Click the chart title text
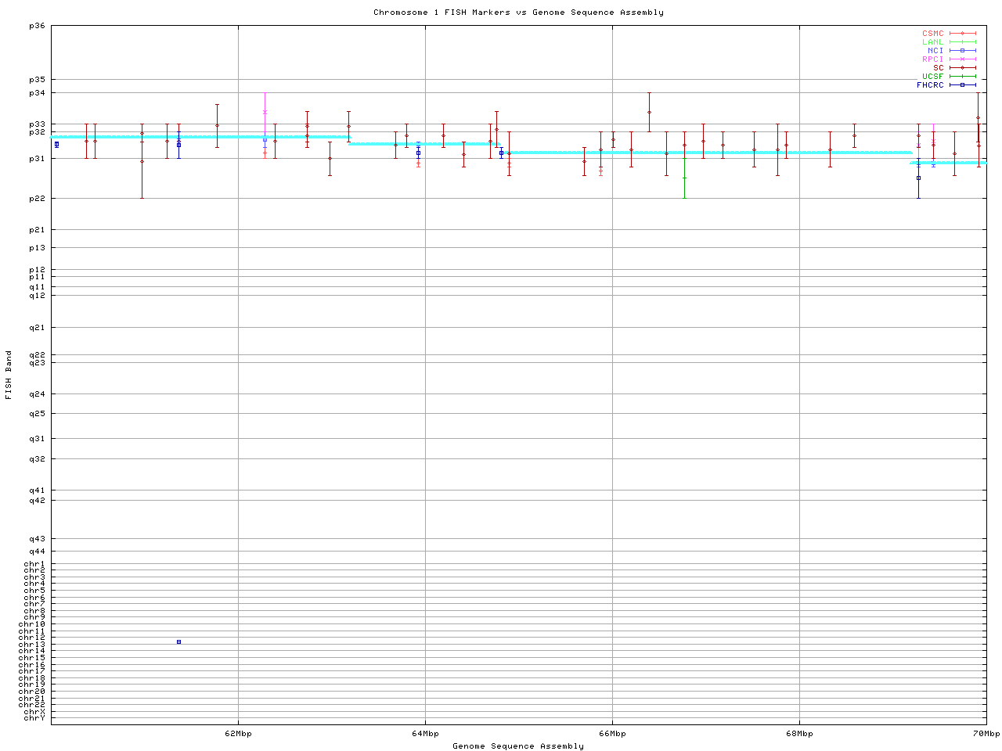This screenshot has height=751, width=1002. 518,13
